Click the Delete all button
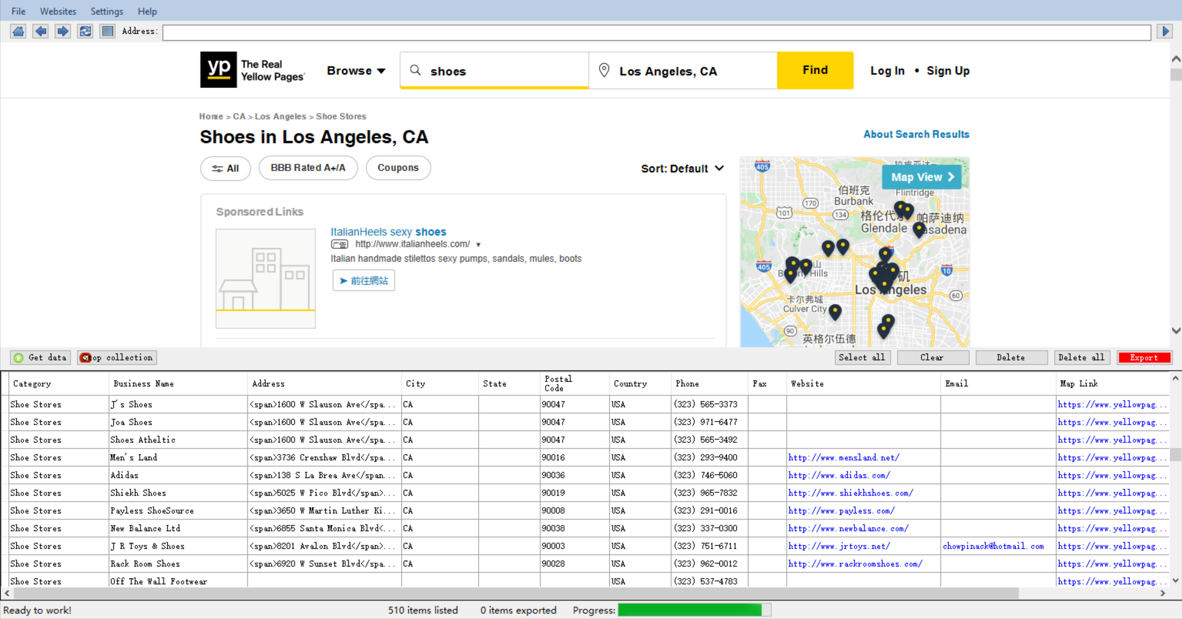This screenshot has height=619, width=1182. click(x=1082, y=358)
